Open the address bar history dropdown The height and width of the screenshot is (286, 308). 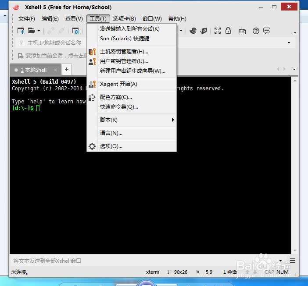pyautogui.click(x=289, y=43)
